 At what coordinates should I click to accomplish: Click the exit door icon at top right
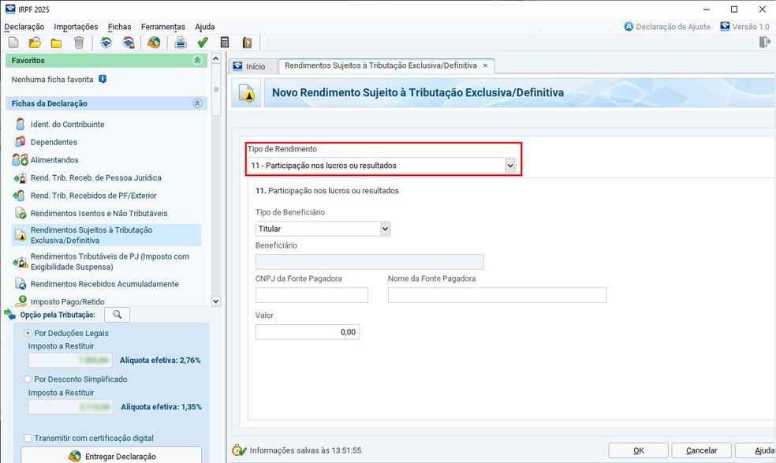coord(764,43)
